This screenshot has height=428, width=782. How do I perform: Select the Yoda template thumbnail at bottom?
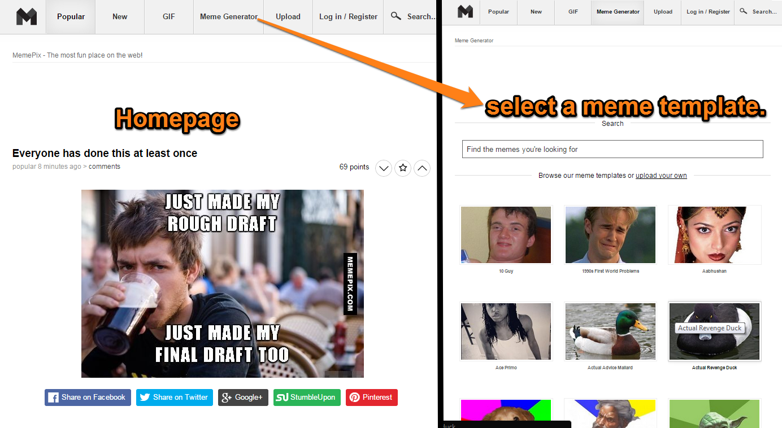(x=714, y=414)
